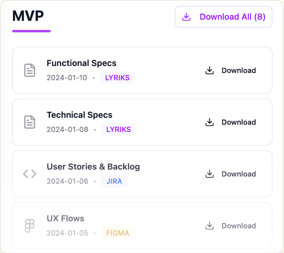Download the UX Flows file
The width and height of the screenshot is (284, 253).
coord(238,226)
